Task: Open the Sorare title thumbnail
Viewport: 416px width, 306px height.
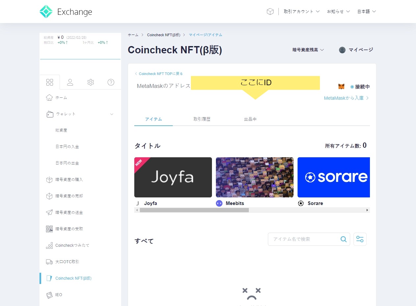Action: tap(334, 177)
